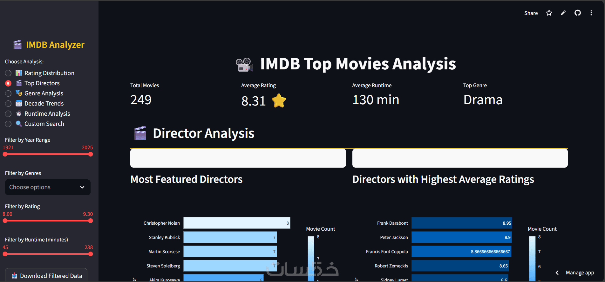
Task: Click the gold star beside 8.31 rating
Action: click(x=279, y=101)
